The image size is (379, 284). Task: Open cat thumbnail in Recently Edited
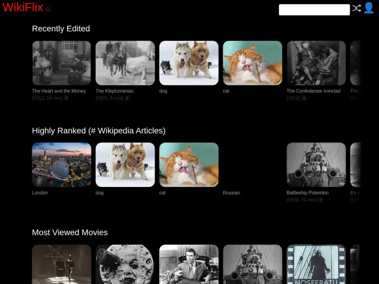pyautogui.click(x=252, y=63)
